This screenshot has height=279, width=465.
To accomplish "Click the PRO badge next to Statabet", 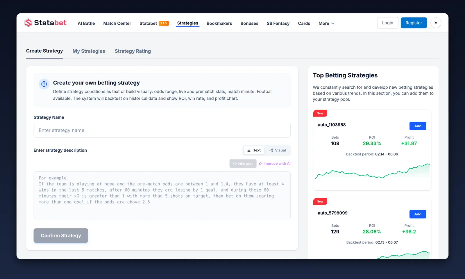I will tap(164, 23).
